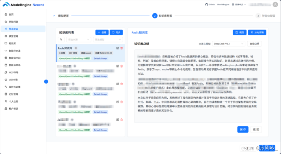Open the 个人信息 user icon in sidebar

tap(6, 101)
